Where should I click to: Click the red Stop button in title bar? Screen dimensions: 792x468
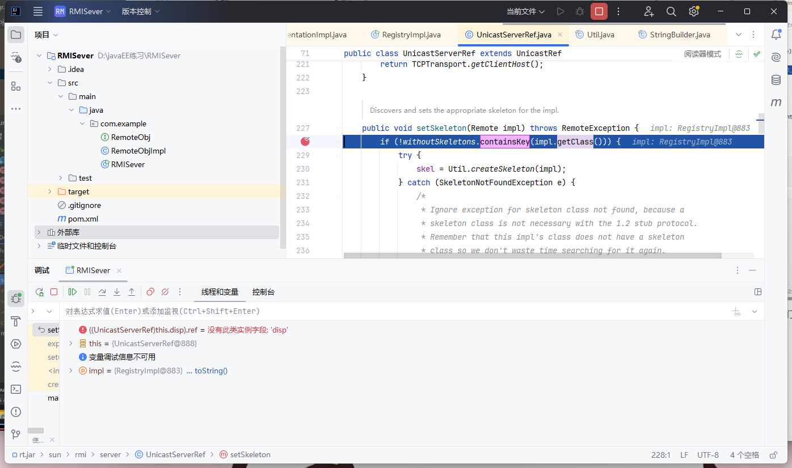click(599, 11)
